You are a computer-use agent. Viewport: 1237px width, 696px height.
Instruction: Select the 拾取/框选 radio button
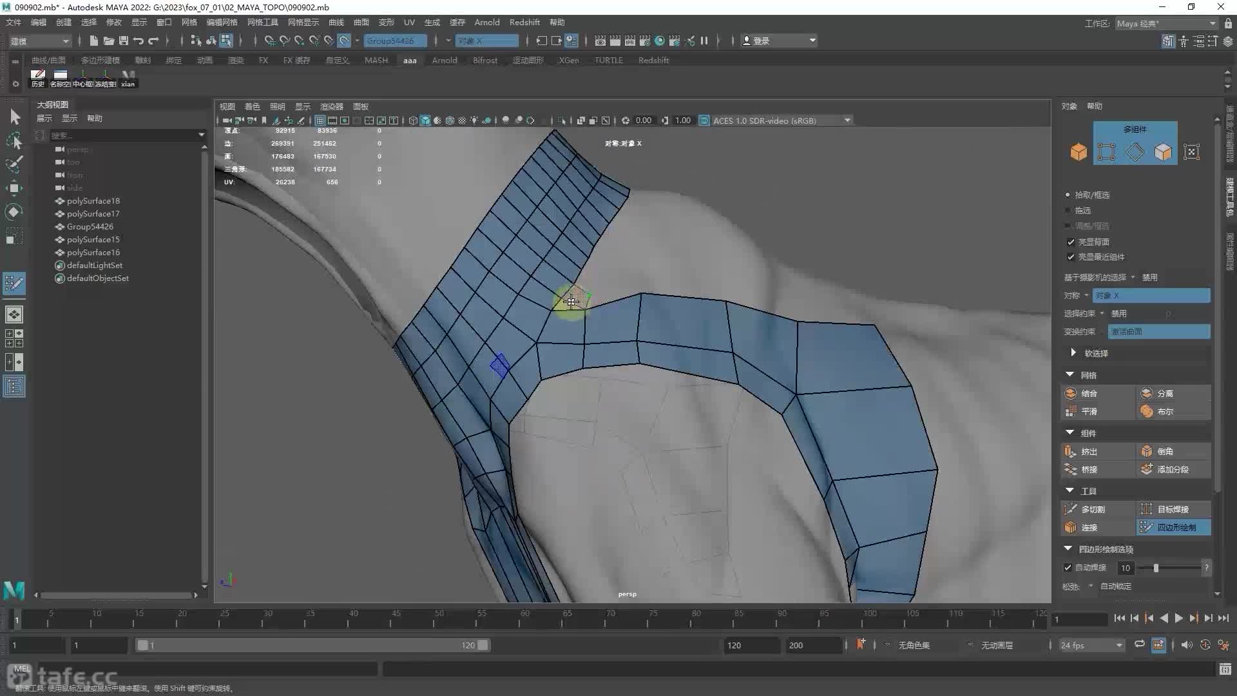click(x=1068, y=195)
